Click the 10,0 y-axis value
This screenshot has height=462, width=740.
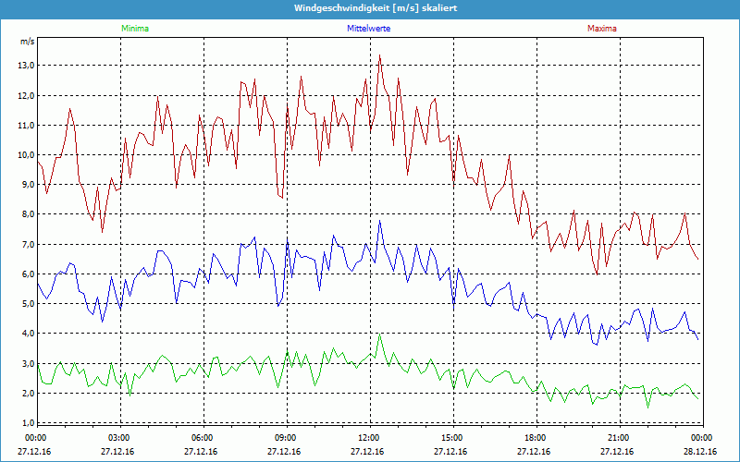click(x=26, y=155)
